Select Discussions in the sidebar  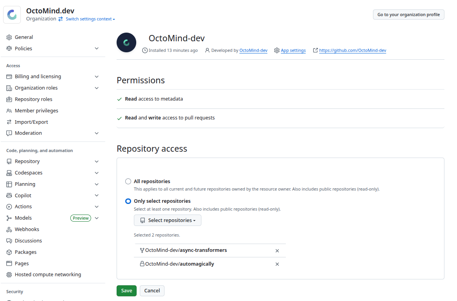pos(29,240)
